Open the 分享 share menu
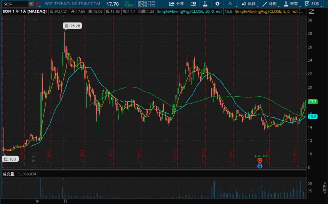The height and width of the screenshot is (204, 328). pyautogui.click(x=176, y=4)
